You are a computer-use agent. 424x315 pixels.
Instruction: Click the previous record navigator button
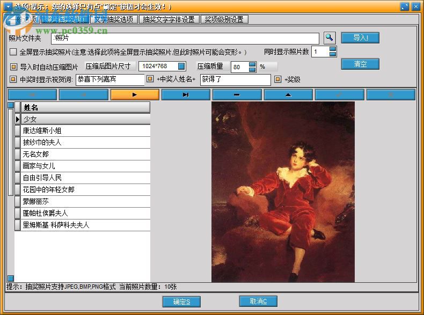coord(84,94)
